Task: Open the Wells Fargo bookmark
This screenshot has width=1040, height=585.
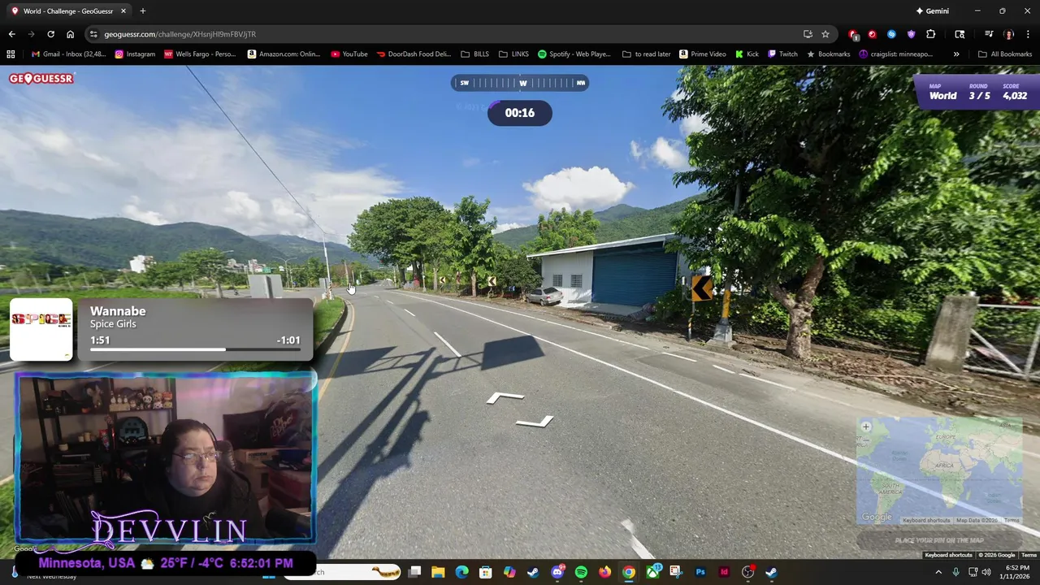Action: click(x=200, y=54)
